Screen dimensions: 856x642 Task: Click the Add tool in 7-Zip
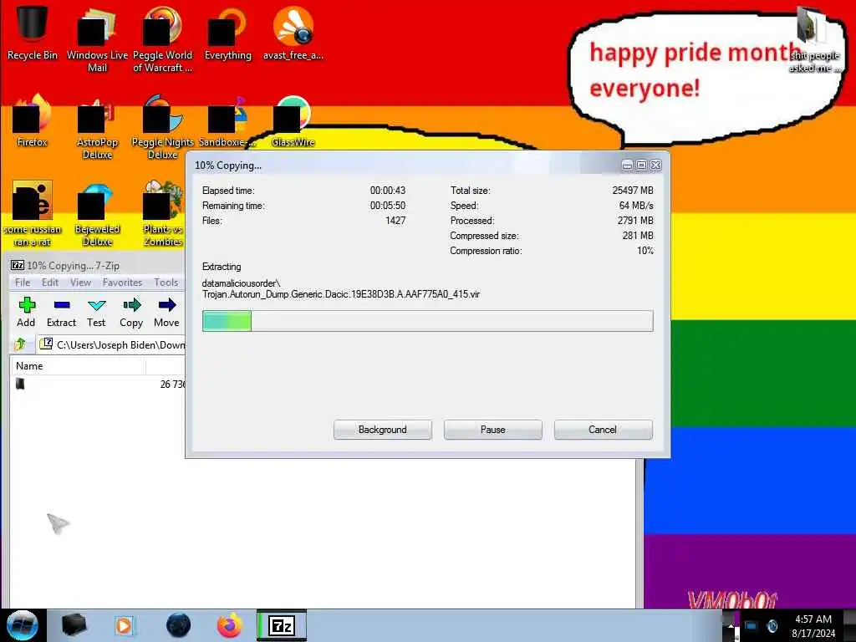pos(26,313)
